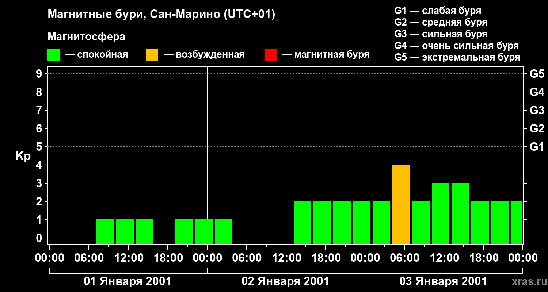Image resolution: width=548 pixels, height=292 pixels.
Task: Click 'G4 — очень сильная буря' legend line
Action: click(457, 46)
